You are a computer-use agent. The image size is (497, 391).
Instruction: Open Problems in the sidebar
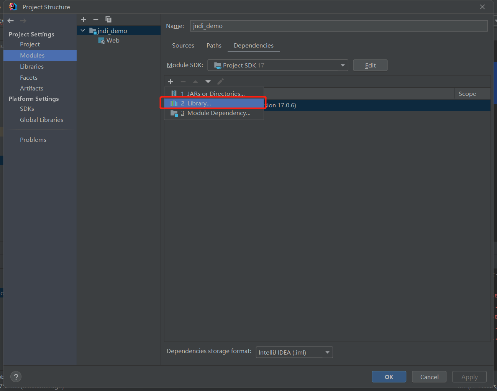point(33,140)
